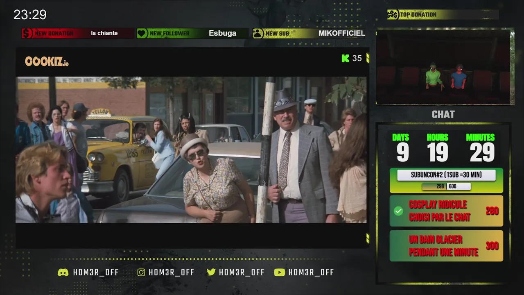Click the COOKIZ.io logo
The height and width of the screenshot is (295, 524).
[x=47, y=61]
